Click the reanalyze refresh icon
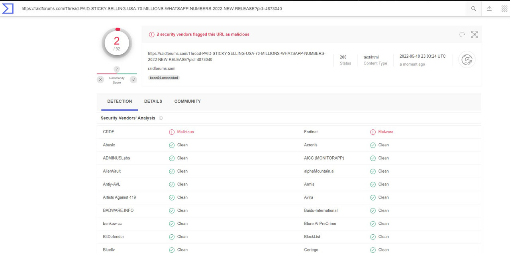The height and width of the screenshot is (253, 510). point(462,35)
